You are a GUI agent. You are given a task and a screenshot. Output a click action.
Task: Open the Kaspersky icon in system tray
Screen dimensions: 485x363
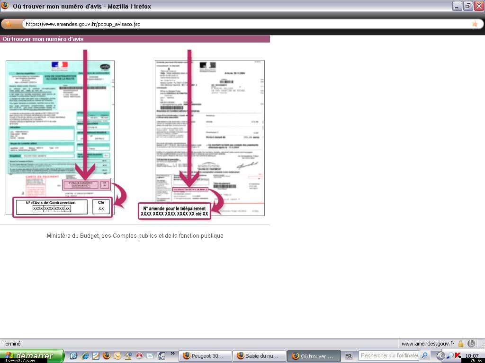point(458,356)
